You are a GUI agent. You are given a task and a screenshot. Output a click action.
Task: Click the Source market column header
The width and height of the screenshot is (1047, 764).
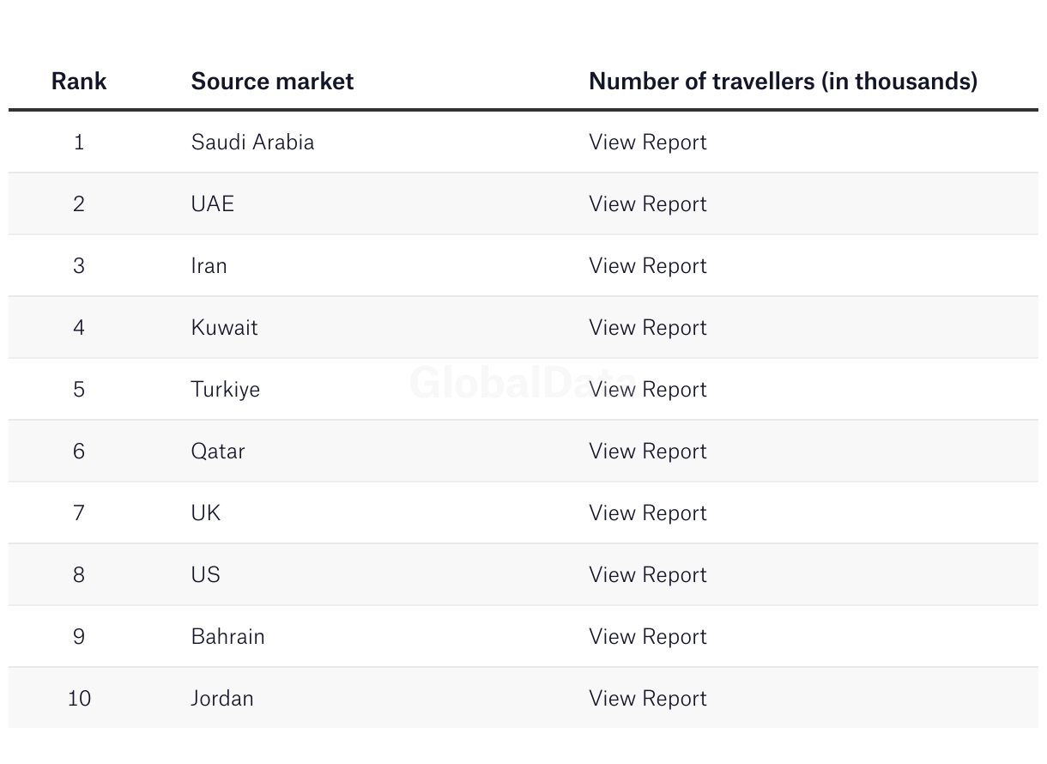tap(272, 82)
